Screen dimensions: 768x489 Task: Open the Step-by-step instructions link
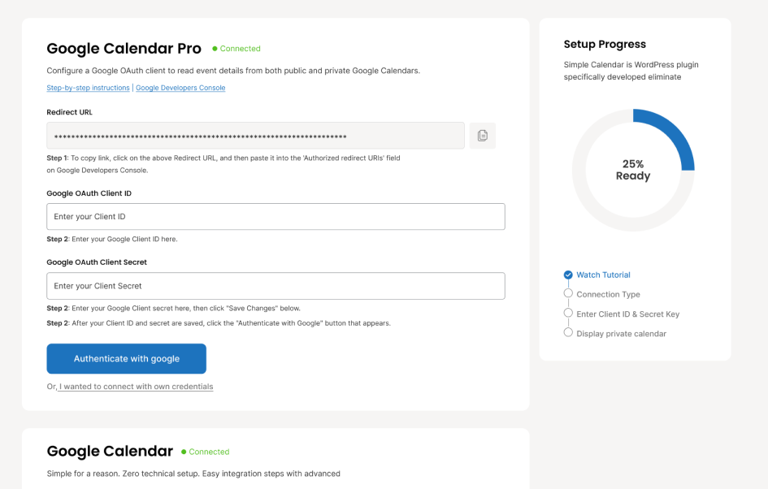tap(88, 88)
